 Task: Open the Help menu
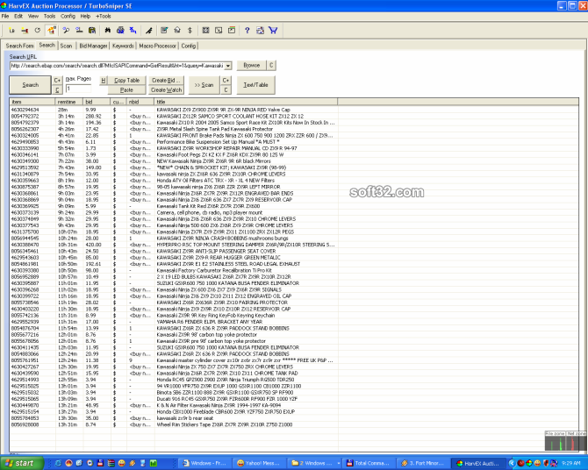tap(85, 16)
